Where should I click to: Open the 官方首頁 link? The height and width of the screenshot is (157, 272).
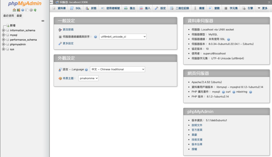pos(197,130)
